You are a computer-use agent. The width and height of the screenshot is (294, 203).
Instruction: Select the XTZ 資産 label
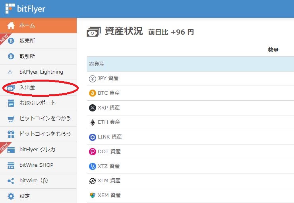109,166
